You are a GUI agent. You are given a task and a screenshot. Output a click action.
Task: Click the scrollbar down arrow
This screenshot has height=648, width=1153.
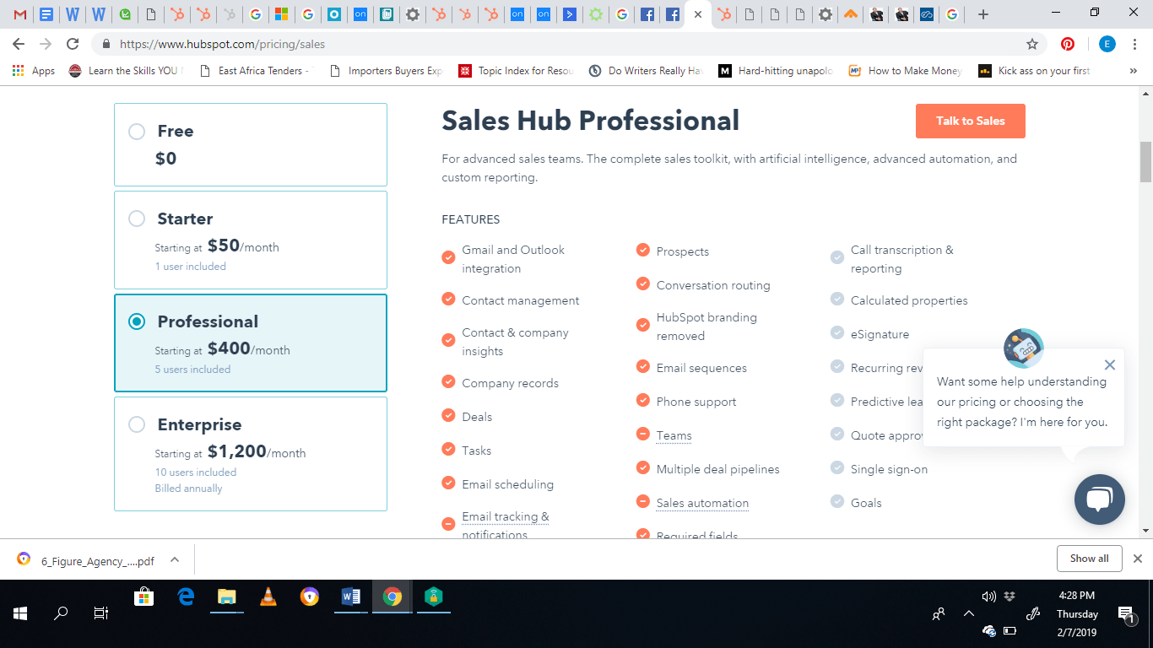(1145, 531)
